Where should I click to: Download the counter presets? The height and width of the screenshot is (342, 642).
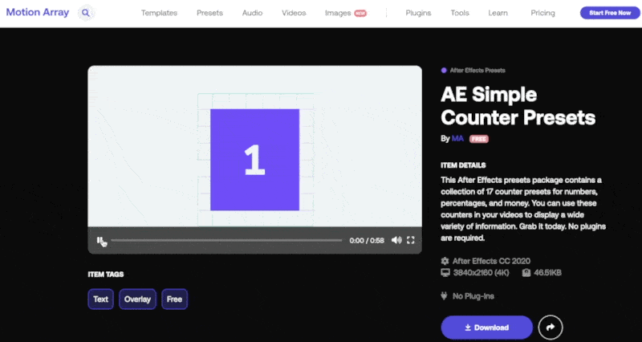[486, 328]
